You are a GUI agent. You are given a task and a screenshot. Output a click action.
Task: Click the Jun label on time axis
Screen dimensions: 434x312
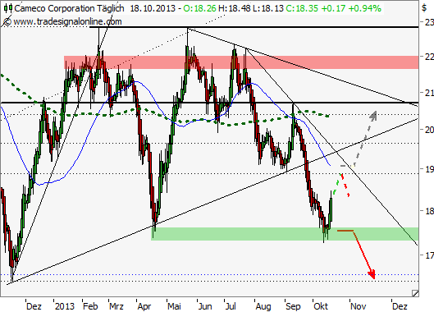pyautogui.click(x=205, y=306)
